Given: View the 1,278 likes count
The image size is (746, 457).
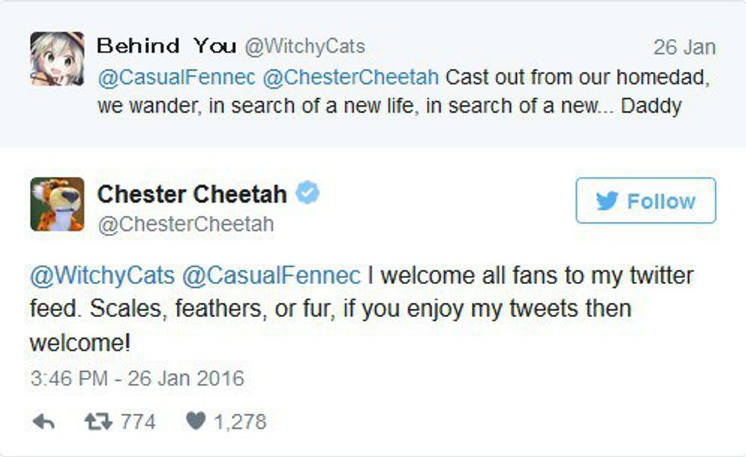Looking at the screenshot, I should 240,421.
